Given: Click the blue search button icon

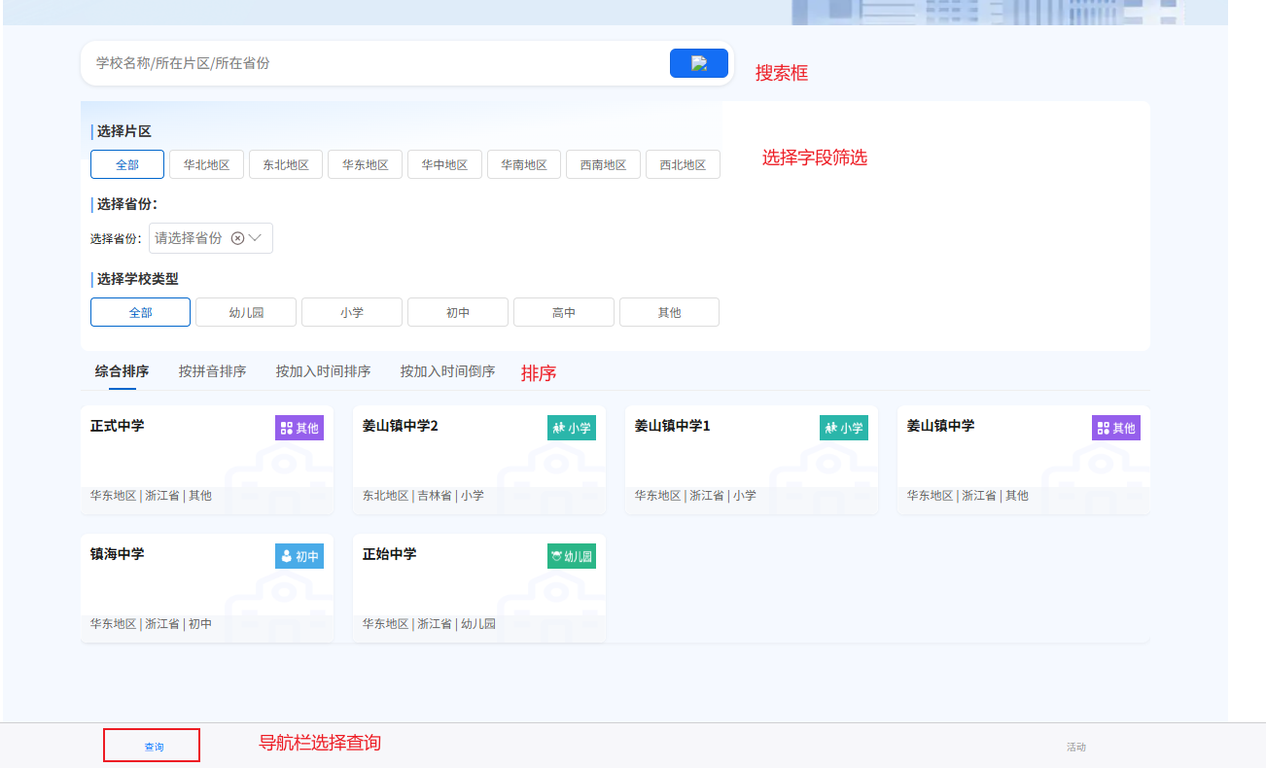Looking at the screenshot, I should click(698, 63).
